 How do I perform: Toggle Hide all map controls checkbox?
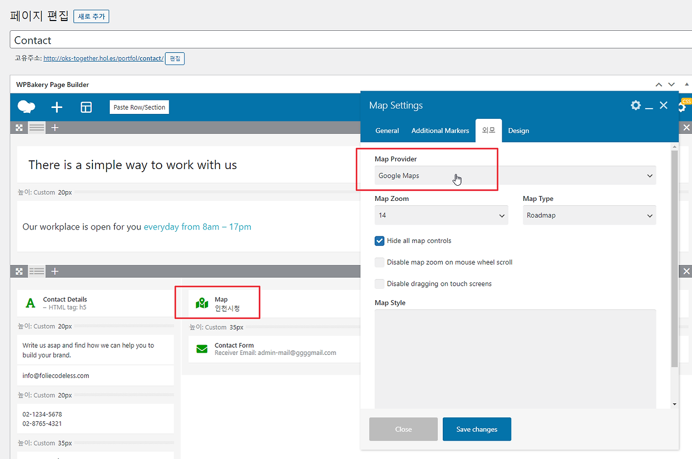[380, 241]
